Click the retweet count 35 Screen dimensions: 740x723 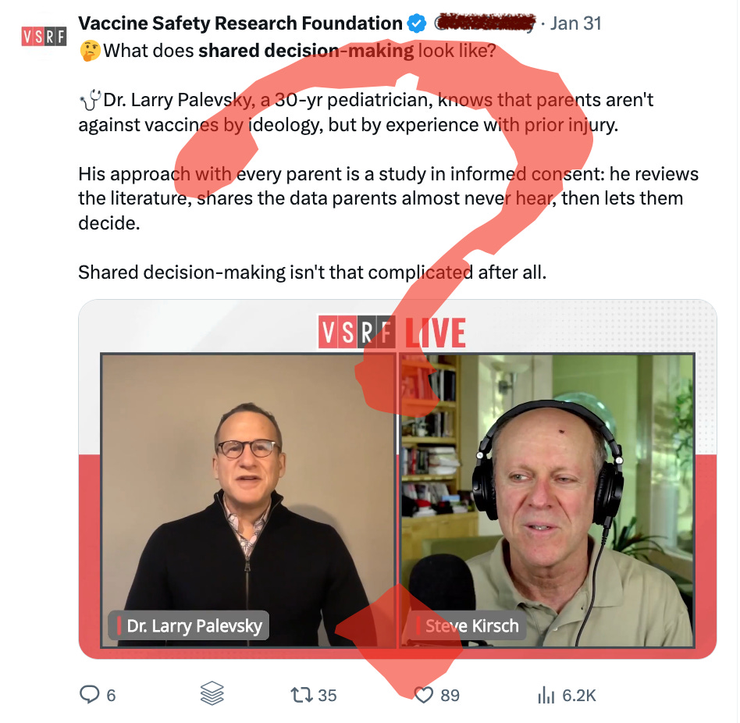point(327,695)
